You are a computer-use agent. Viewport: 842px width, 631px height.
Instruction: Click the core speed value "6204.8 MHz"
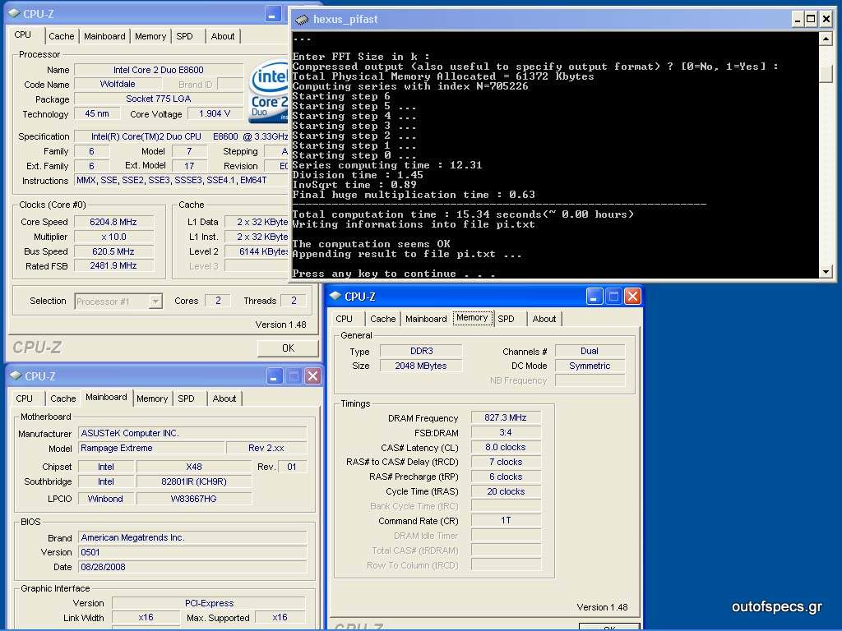point(113,222)
